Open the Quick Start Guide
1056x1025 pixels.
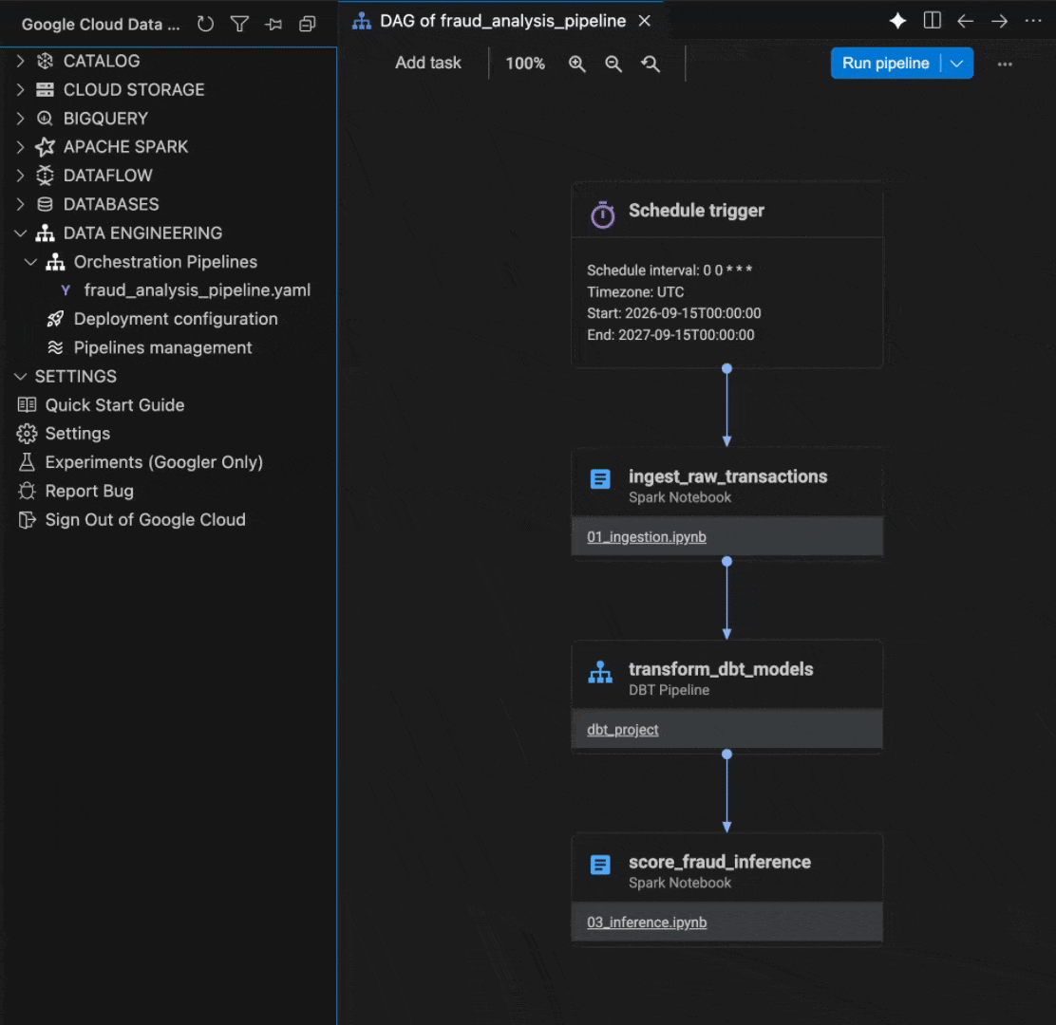[x=115, y=405]
